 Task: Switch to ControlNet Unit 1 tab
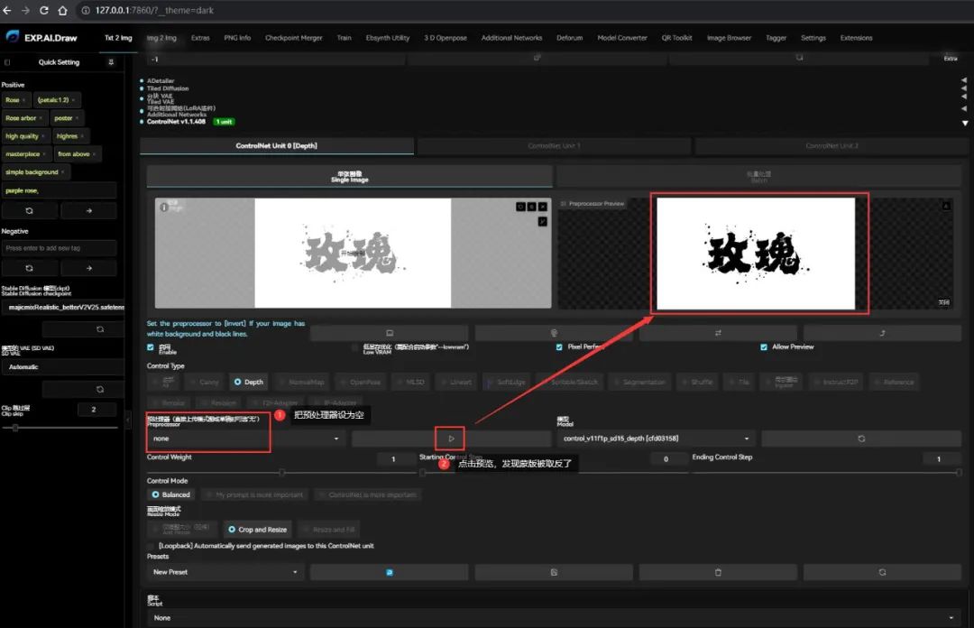point(554,146)
